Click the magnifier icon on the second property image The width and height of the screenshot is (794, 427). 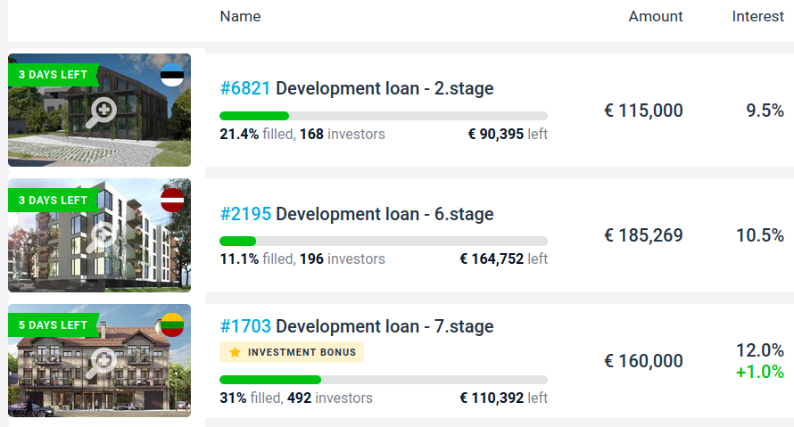point(102,237)
